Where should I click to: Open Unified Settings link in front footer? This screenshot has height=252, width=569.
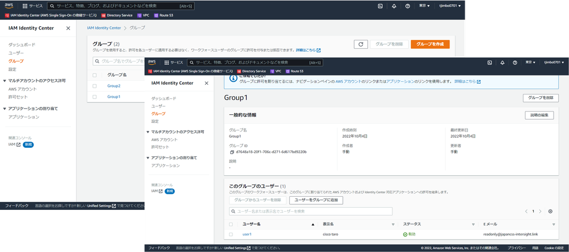pos(238,249)
